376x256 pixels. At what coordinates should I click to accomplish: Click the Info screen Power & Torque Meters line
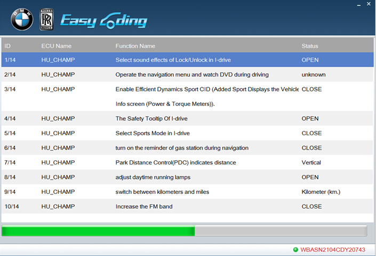tap(165, 104)
